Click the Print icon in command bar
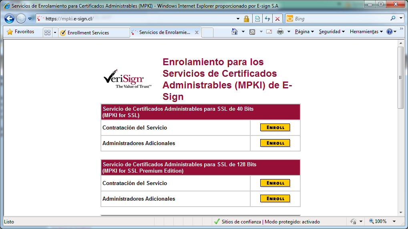Image resolution: width=408 pixels, height=229 pixels. 280,32
